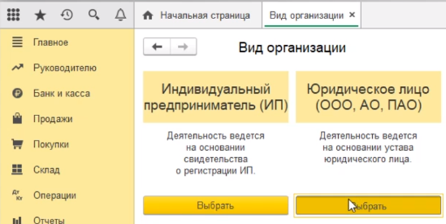The height and width of the screenshot is (224, 446).
Task: Open notifications bell icon
Action: 120,15
